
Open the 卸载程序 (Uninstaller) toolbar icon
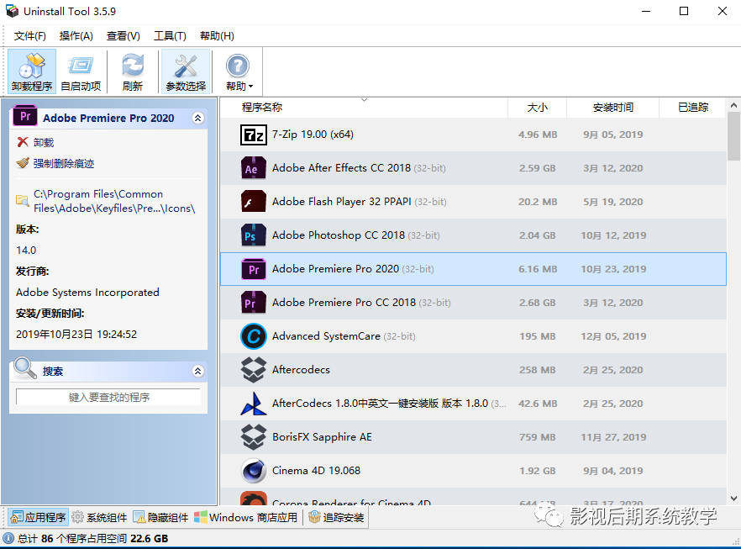[32, 71]
